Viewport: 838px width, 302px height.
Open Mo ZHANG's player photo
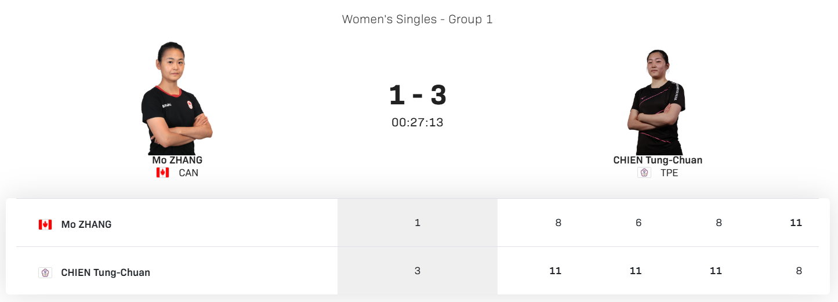click(176, 97)
